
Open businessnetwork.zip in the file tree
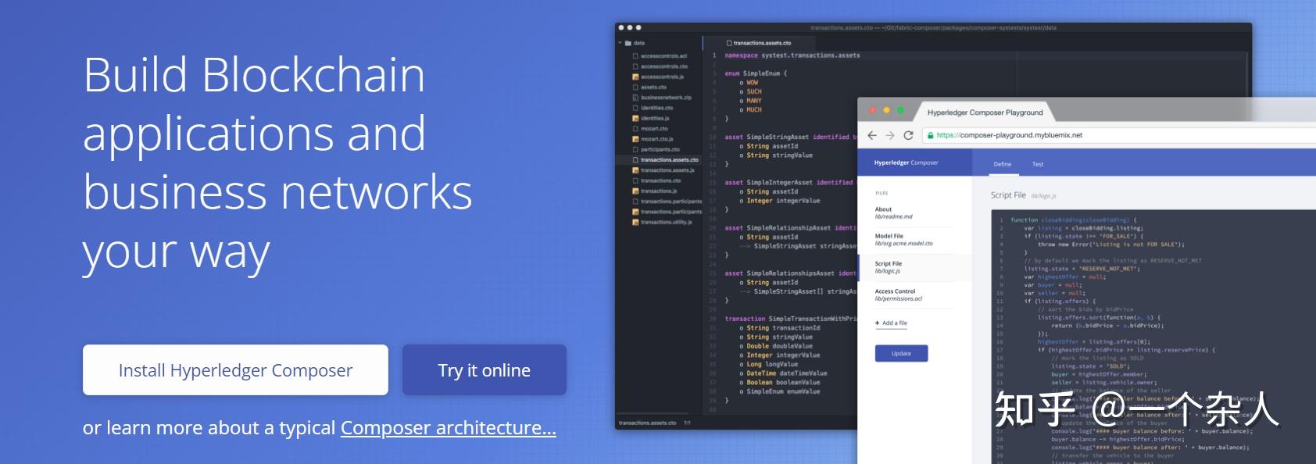(666, 98)
